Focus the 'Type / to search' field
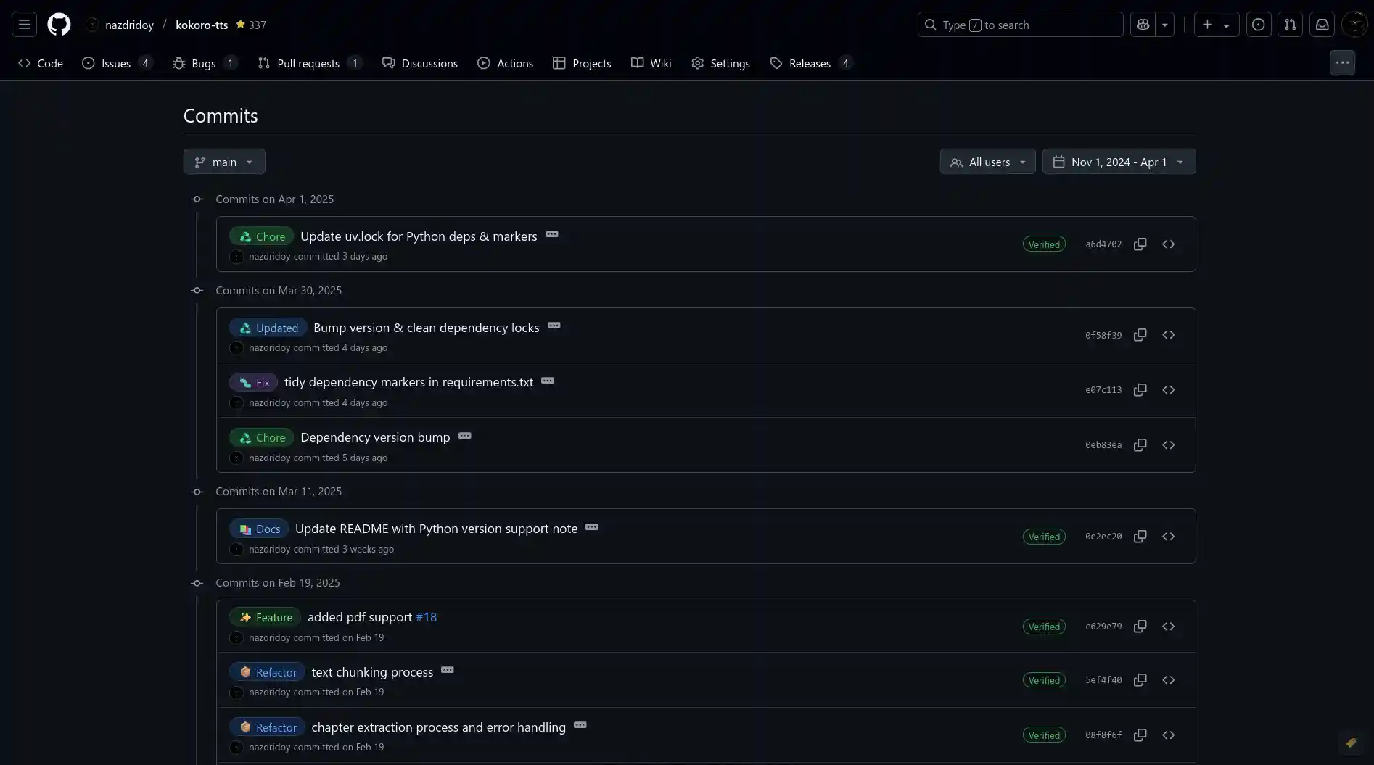The image size is (1374, 765). 1019,25
